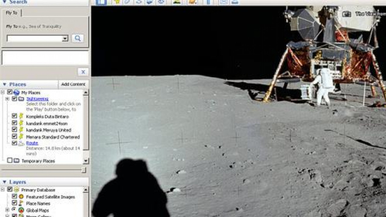Screen dimensions: 386x217
Task: Click the Featured Satellite Images layer icon
Action: tap(21, 197)
